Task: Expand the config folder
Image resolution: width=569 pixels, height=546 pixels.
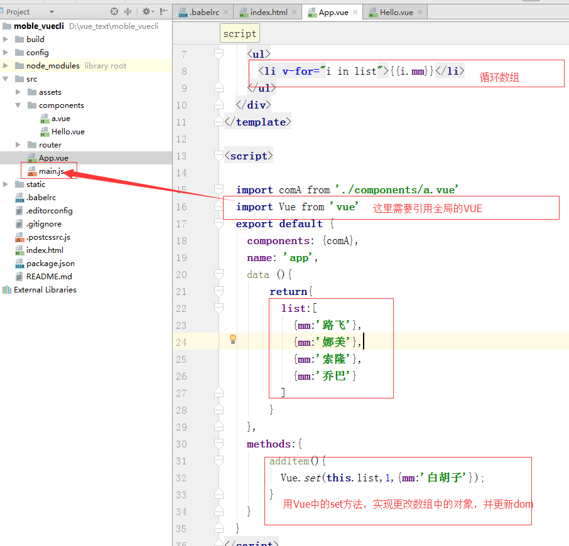Action: tap(6, 52)
